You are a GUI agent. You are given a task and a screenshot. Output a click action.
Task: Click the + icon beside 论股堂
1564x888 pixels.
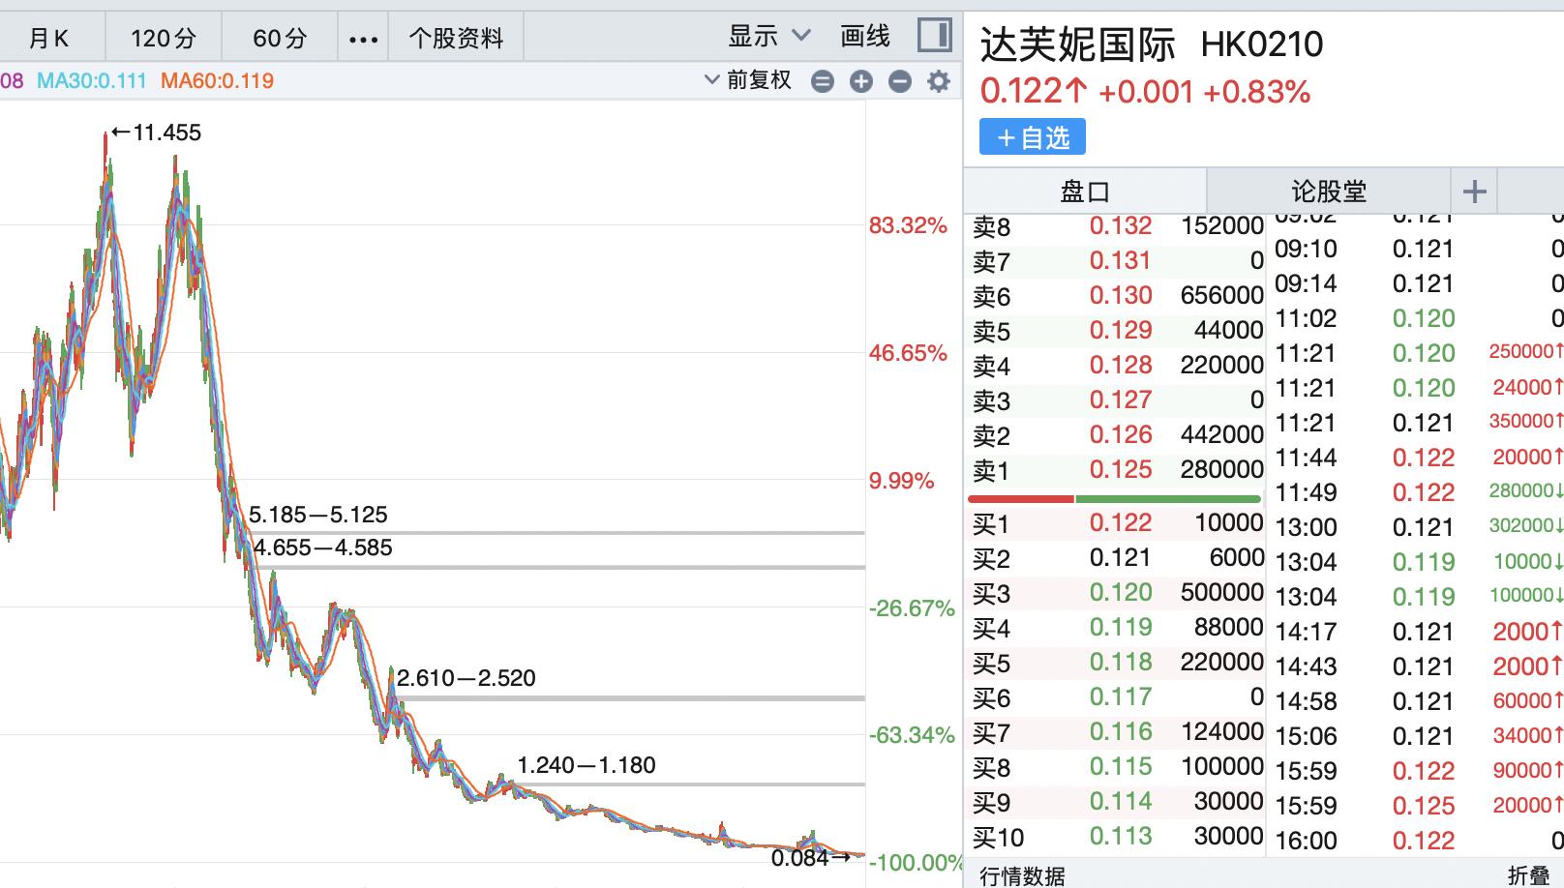[1474, 191]
